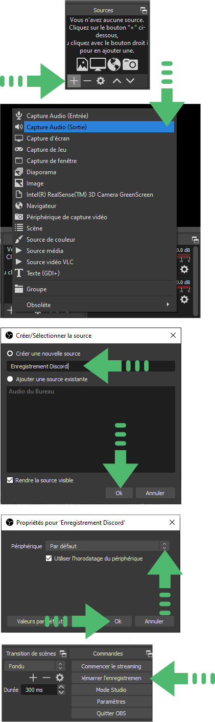Viewport: 215px width, 722px height.
Task: Click the plus icon under Fondu transition
Action: pos(33,678)
